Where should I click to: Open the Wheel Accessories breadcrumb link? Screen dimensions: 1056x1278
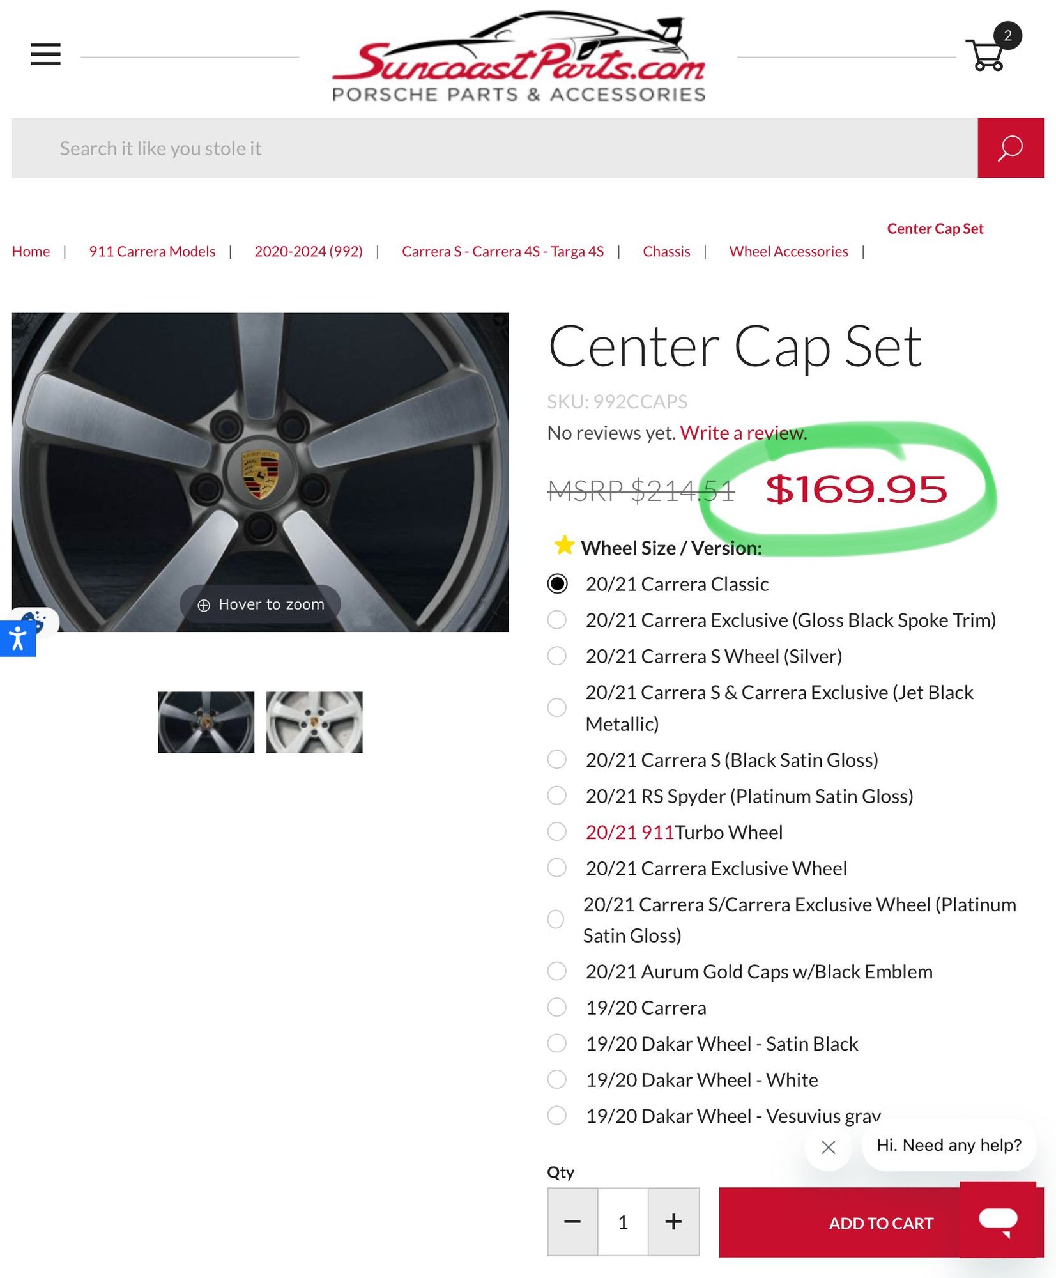pos(788,251)
